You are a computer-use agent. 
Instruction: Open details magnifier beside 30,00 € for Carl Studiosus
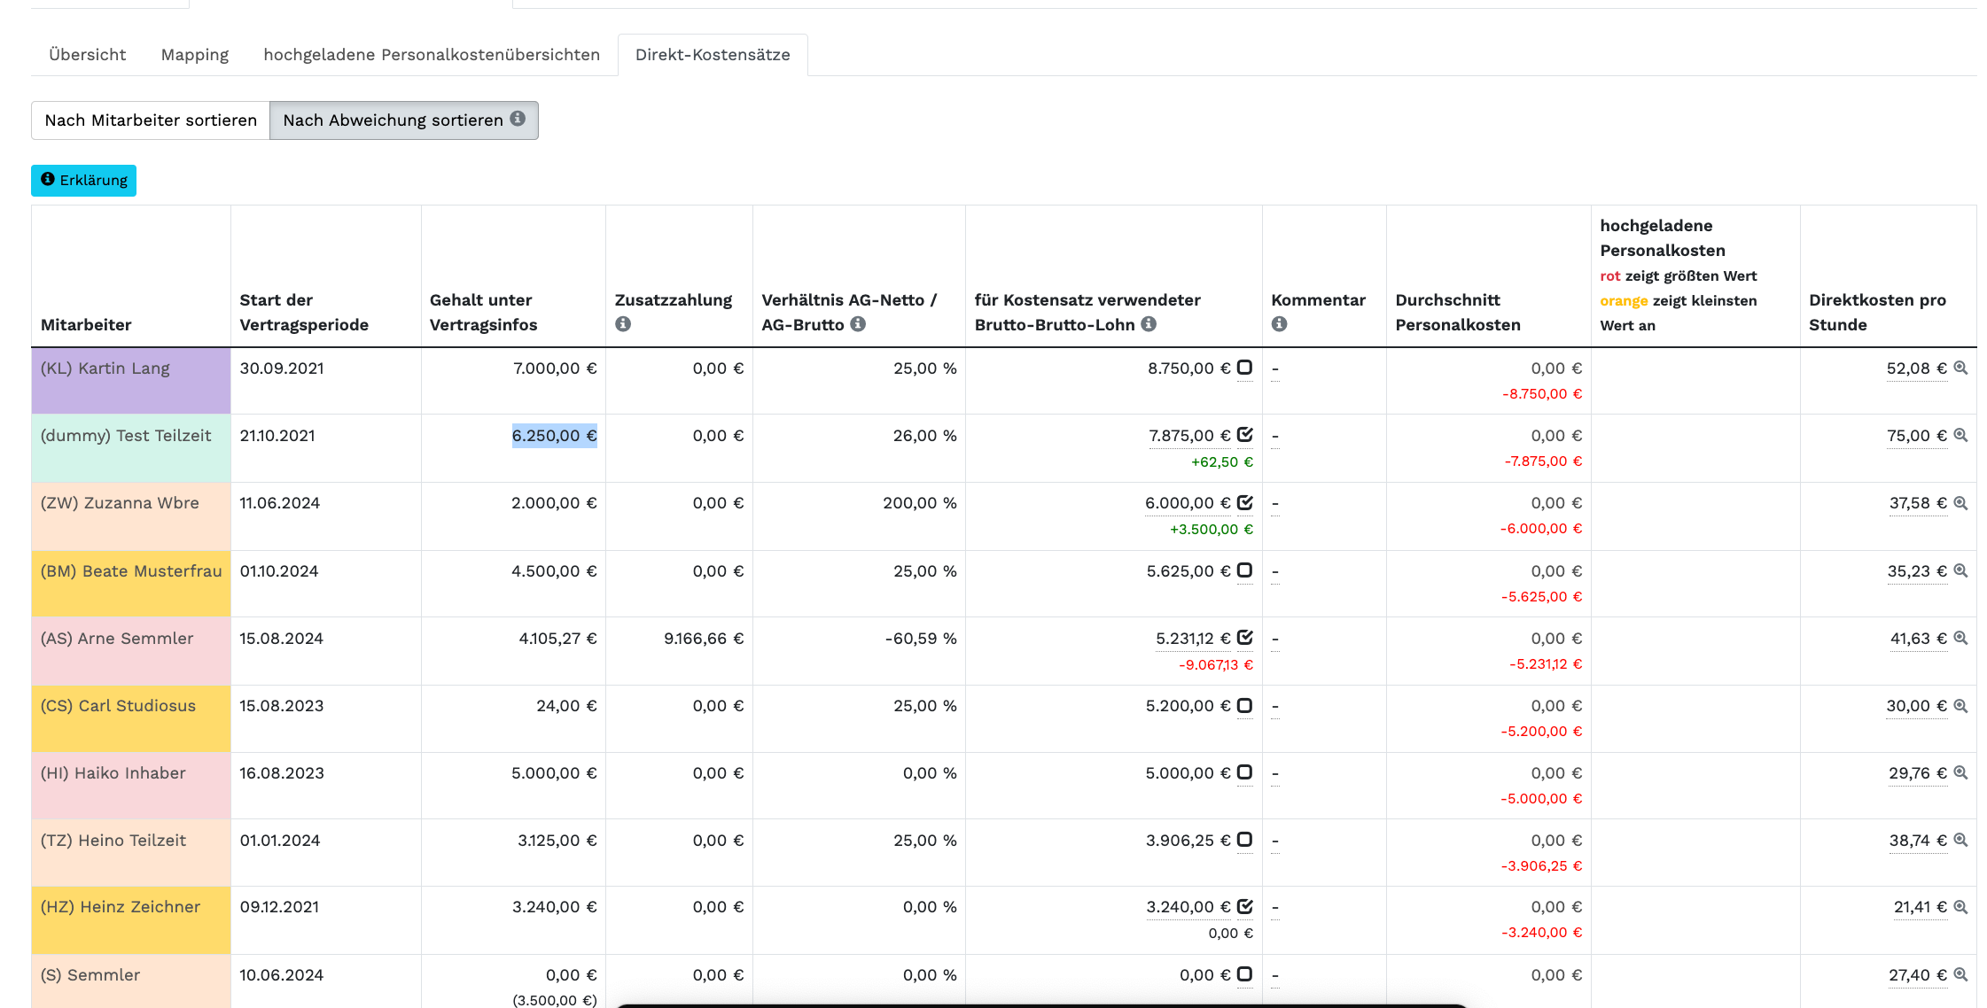pos(1960,706)
